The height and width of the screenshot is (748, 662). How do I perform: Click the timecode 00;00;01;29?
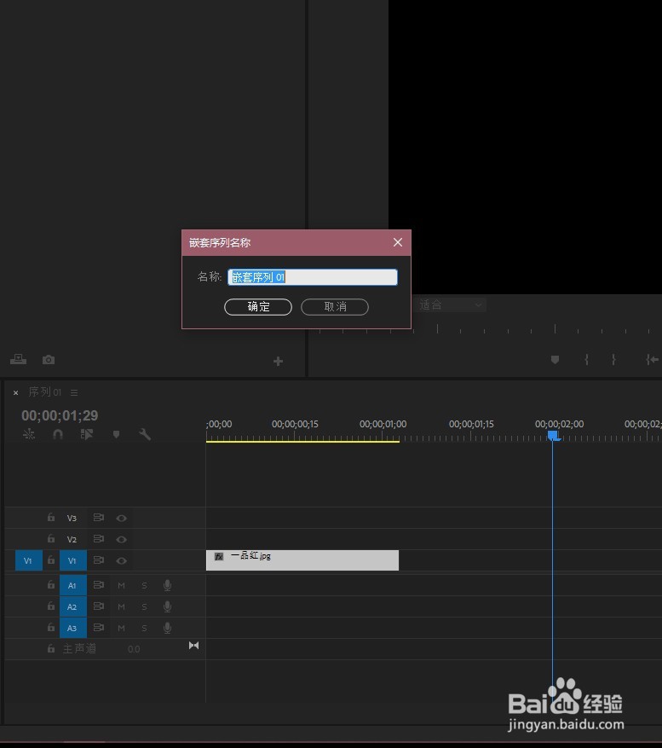coord(60,415)
